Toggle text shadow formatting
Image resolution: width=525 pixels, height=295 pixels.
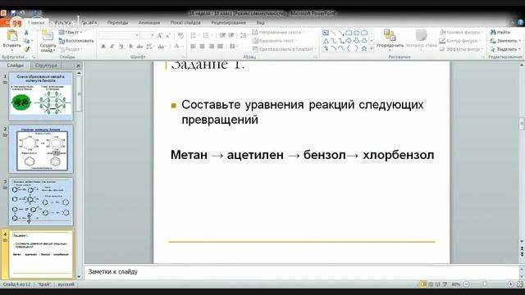pyautogui.click(x=130, y=47)
